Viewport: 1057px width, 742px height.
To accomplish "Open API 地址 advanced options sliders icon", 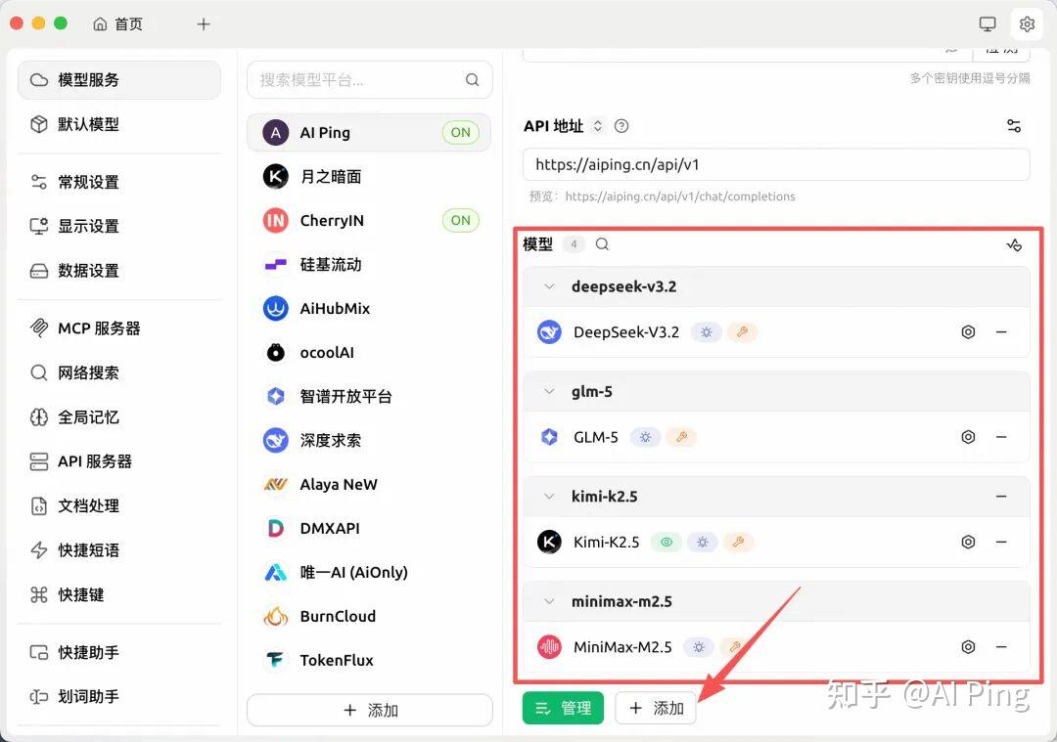I will [x=1014, y=126].
